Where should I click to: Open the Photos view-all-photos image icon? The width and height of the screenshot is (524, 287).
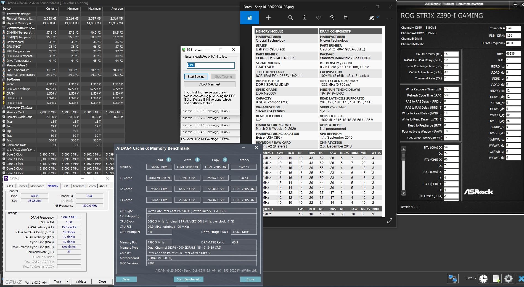tap(249, 18)
